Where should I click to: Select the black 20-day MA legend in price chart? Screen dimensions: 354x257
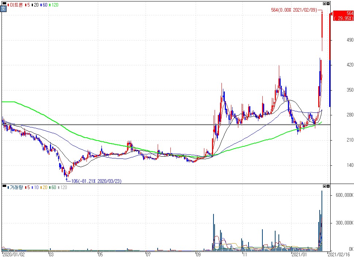pyautogui.click(x=35, y=5)
